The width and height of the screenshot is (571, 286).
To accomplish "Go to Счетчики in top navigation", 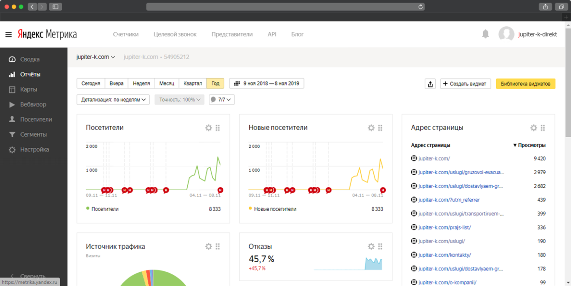I will pos(125,35).
